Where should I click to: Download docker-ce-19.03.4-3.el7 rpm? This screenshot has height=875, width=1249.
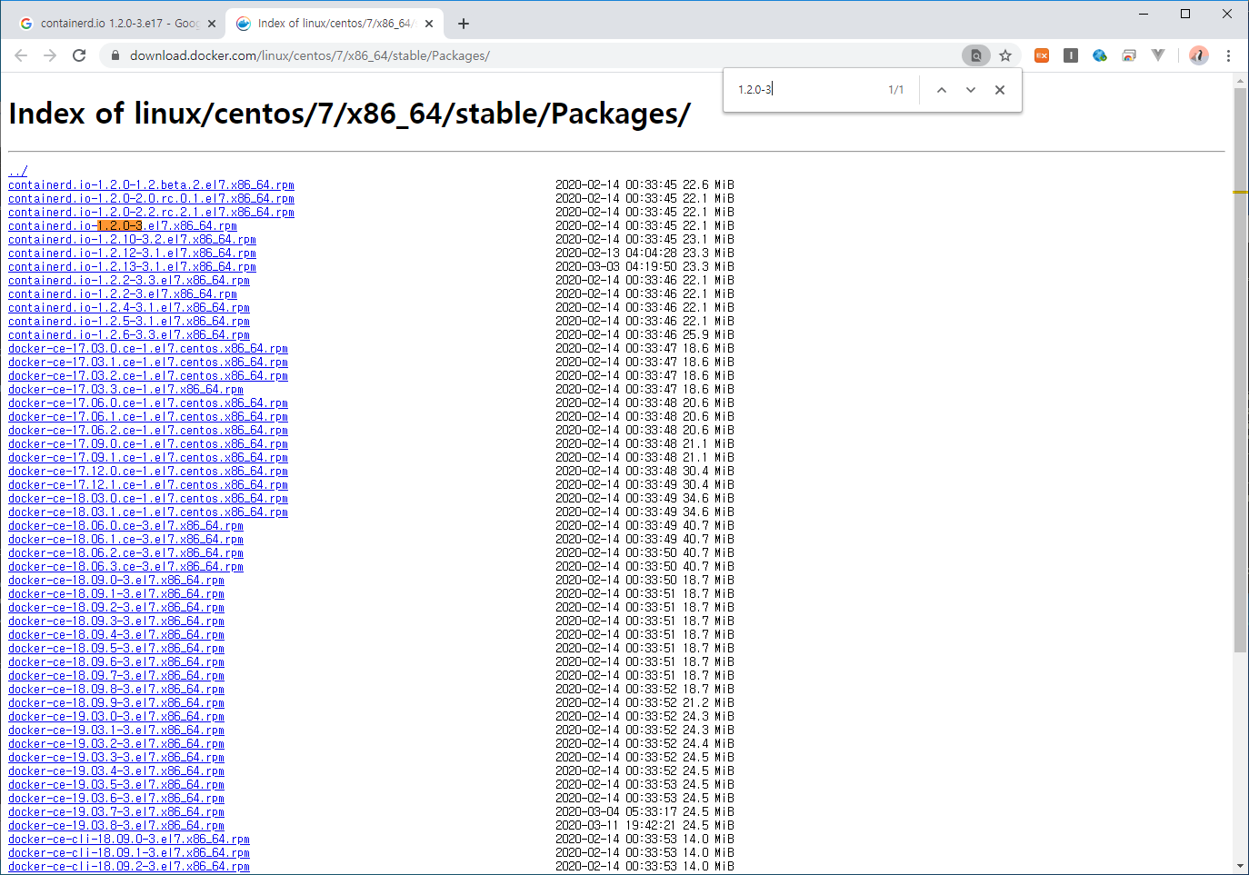[x=116, y=771]
